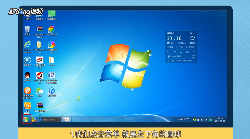Click the calculator icon in widget

coord(187,52)
